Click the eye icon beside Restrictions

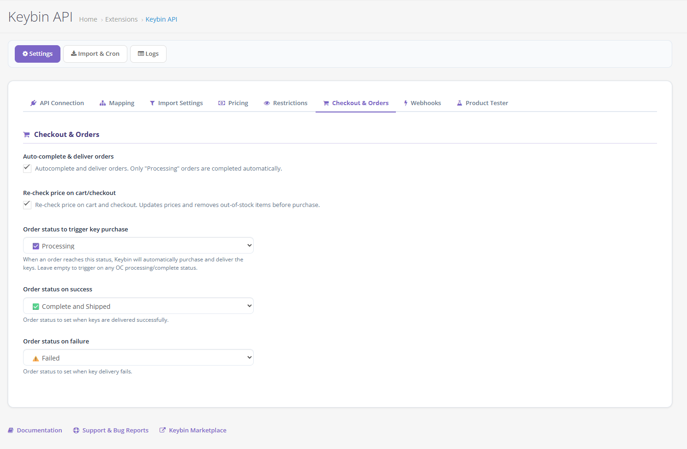[x=267, y=103]
